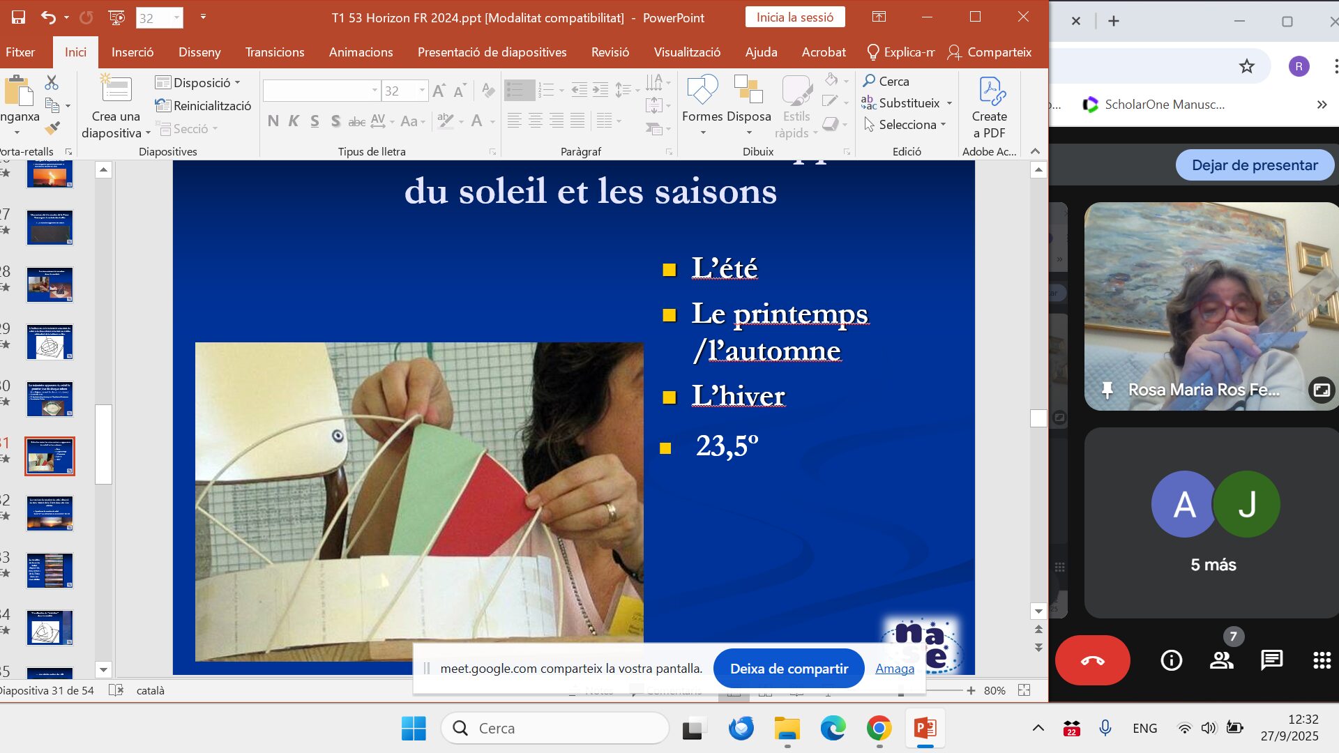Click the Undo arrow icon
Viewport: 1339px width, 753px height.
click(47, 17)
